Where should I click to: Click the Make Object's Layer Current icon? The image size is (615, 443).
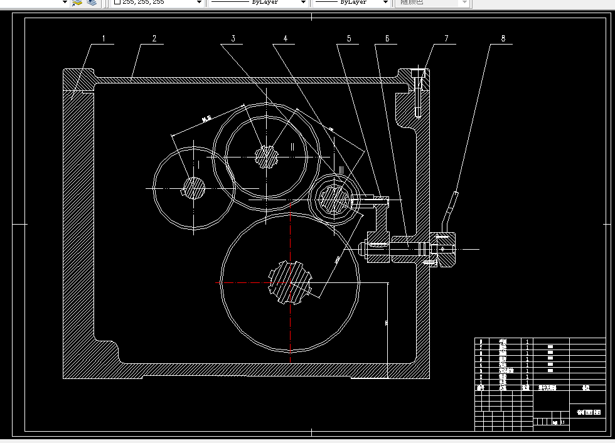point(77,3)
